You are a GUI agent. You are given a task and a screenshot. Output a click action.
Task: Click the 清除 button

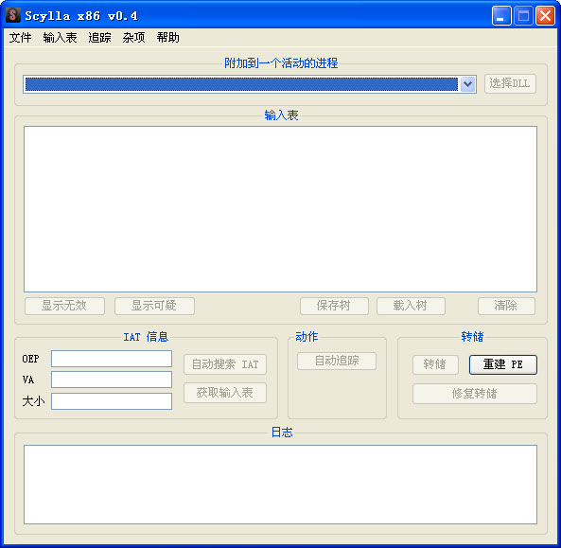coord(506,306)
